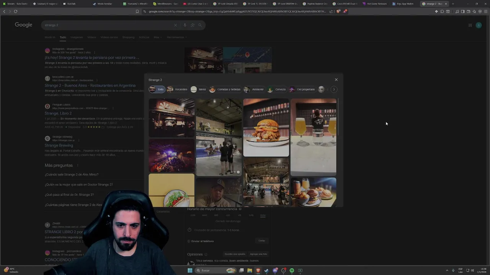Bookmark this page icon in address bar
490x275 pixels.
click(x=137, y=11)
